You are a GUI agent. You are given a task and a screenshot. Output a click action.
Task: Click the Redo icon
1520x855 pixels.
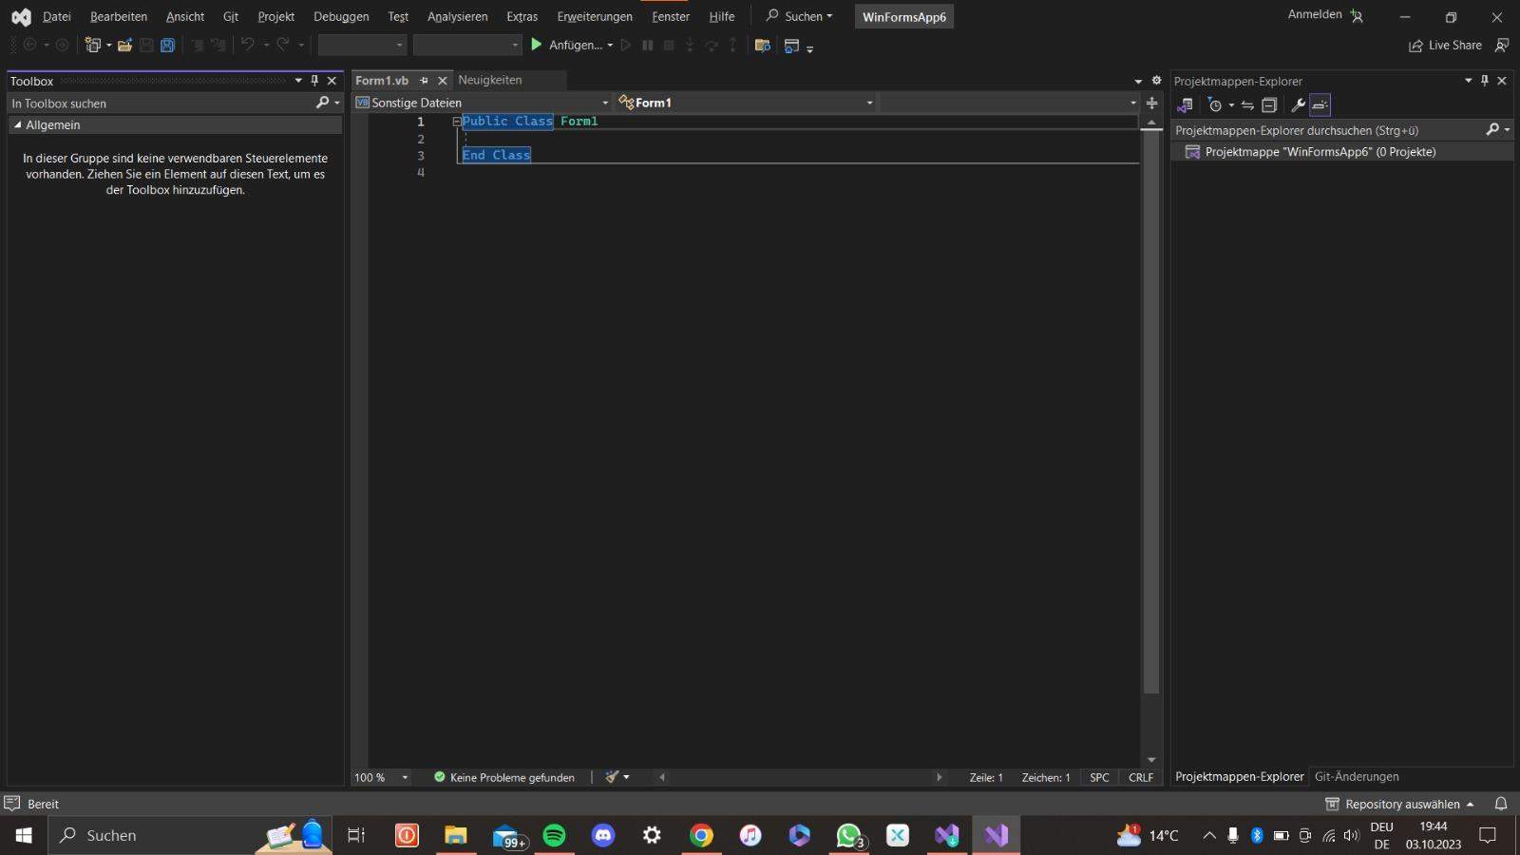tap(281, 45)
